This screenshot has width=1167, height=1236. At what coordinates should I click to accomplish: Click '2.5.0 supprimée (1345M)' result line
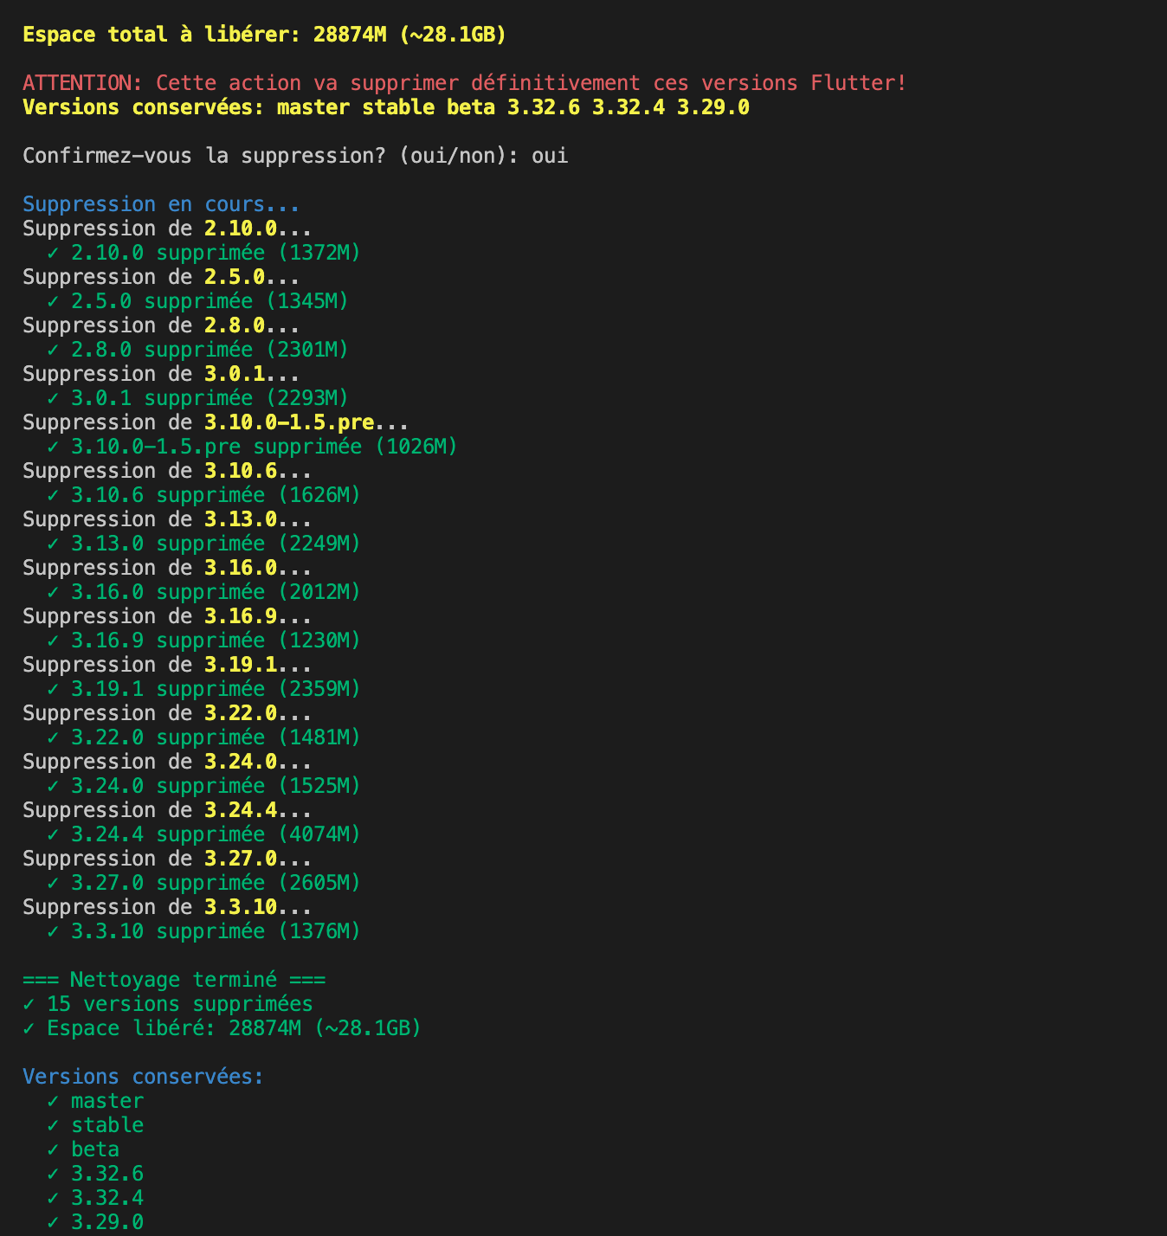[x=197, y=301]
